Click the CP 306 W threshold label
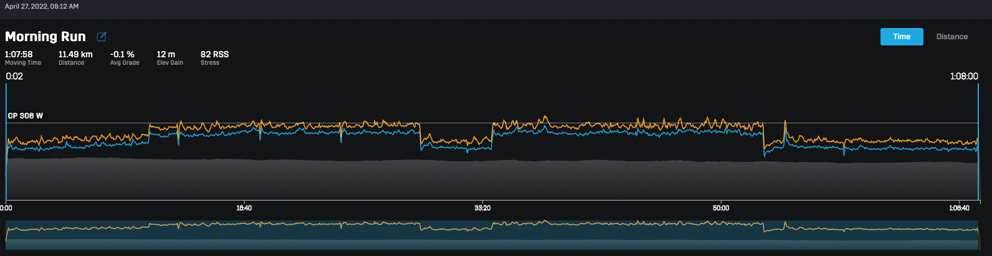The width and height of the screenshot is (992, 256). [26, 116]
